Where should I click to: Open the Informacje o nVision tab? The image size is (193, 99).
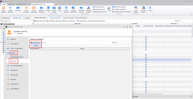[x=22, y=4]
